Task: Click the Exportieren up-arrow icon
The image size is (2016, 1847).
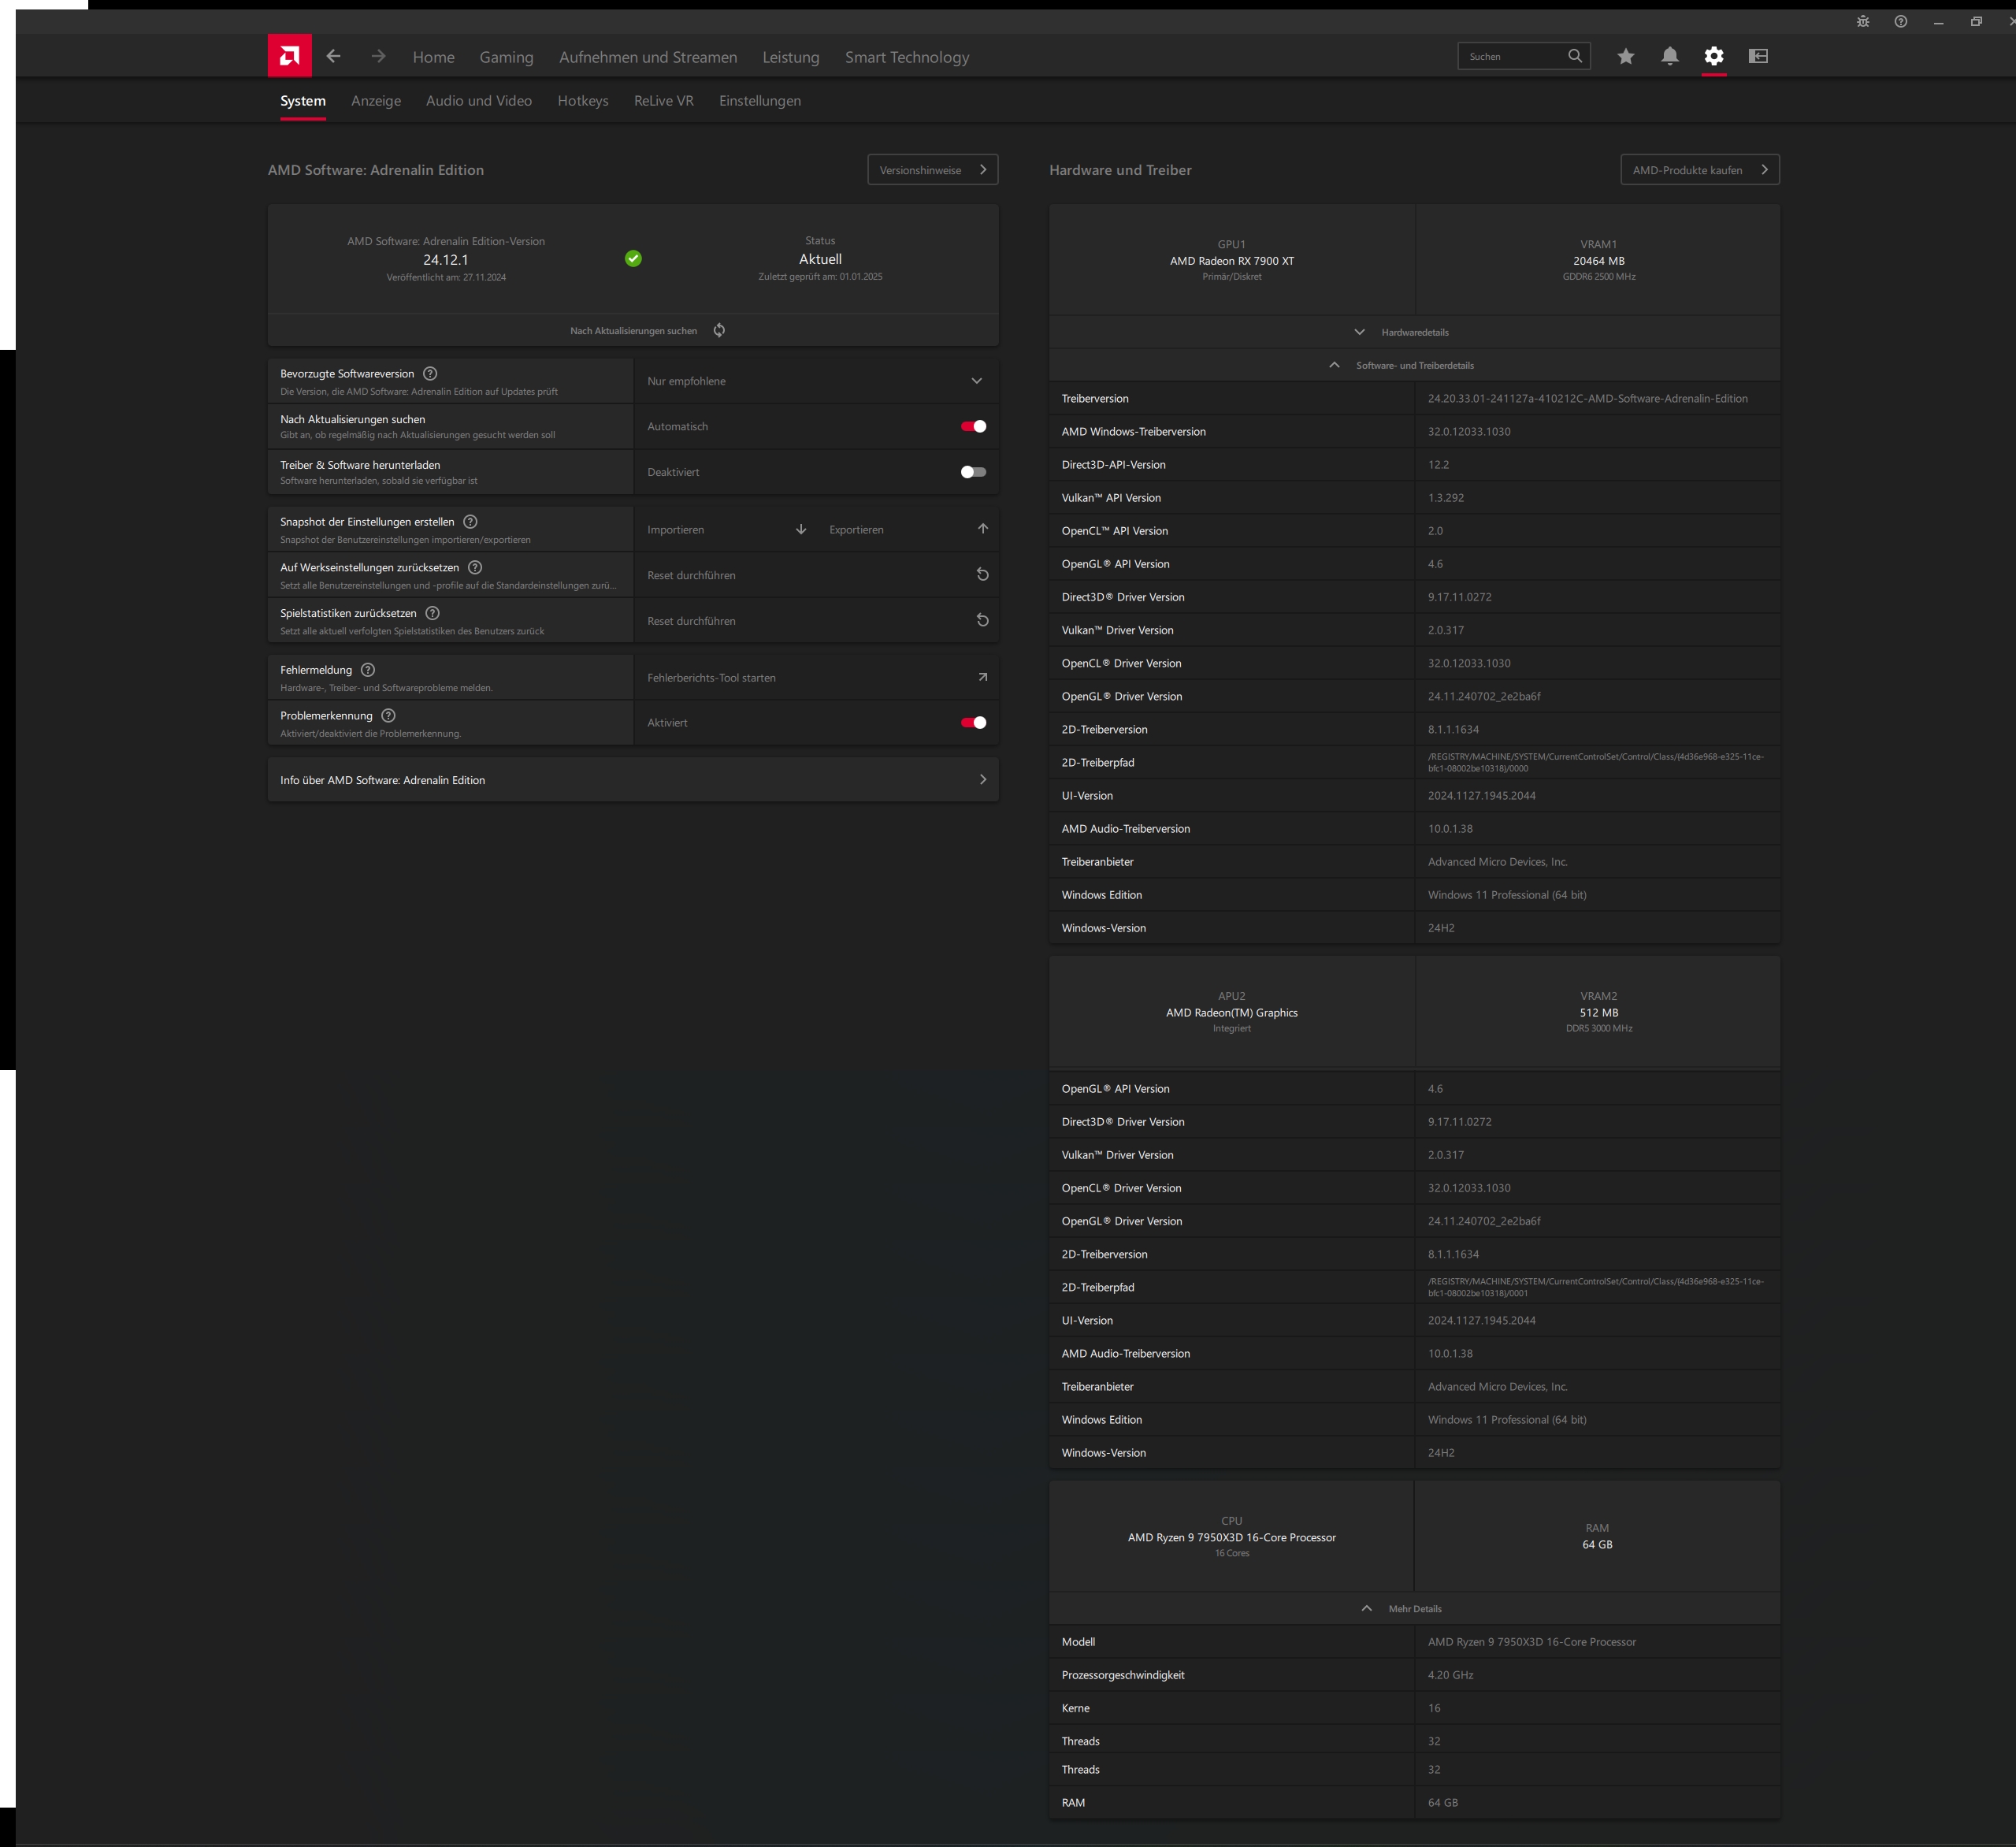Action: (983, 529)
